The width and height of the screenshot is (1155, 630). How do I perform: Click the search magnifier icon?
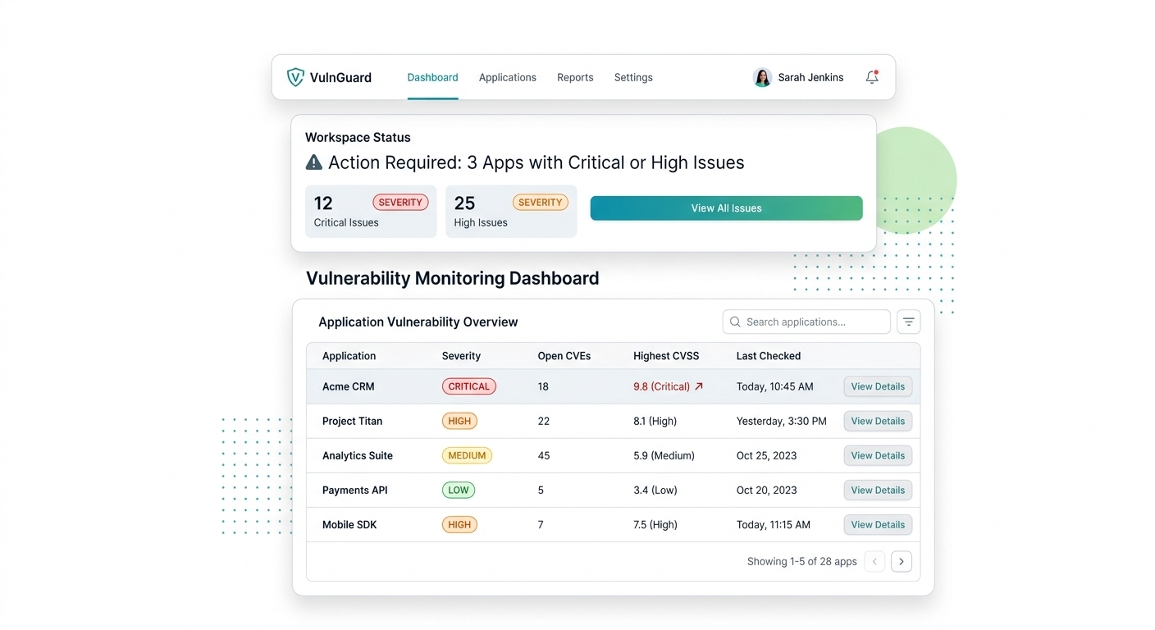point(735,322)
